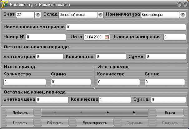The image size is (189, 129).
Task: Click the Добавить button
Action: click(x=20, y=113)
